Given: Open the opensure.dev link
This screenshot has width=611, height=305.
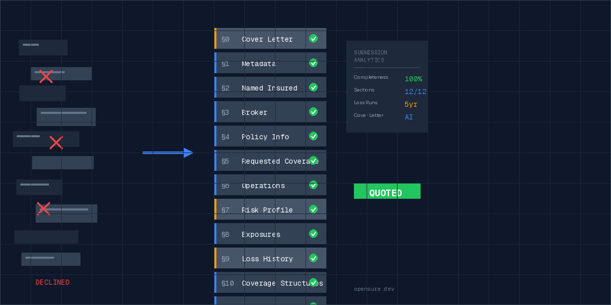Looking at the screenshot, I should 374,289.
